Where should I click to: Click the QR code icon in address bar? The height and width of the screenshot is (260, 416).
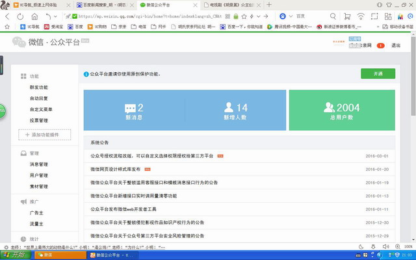tap(227, 16)
